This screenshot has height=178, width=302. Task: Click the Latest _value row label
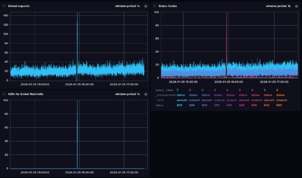[x=164, y=90]
